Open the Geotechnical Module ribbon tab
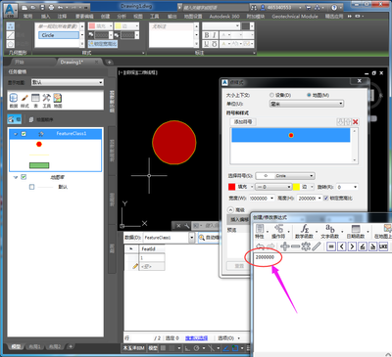Viewport: 392px width, 357px height. click(295, 16)
